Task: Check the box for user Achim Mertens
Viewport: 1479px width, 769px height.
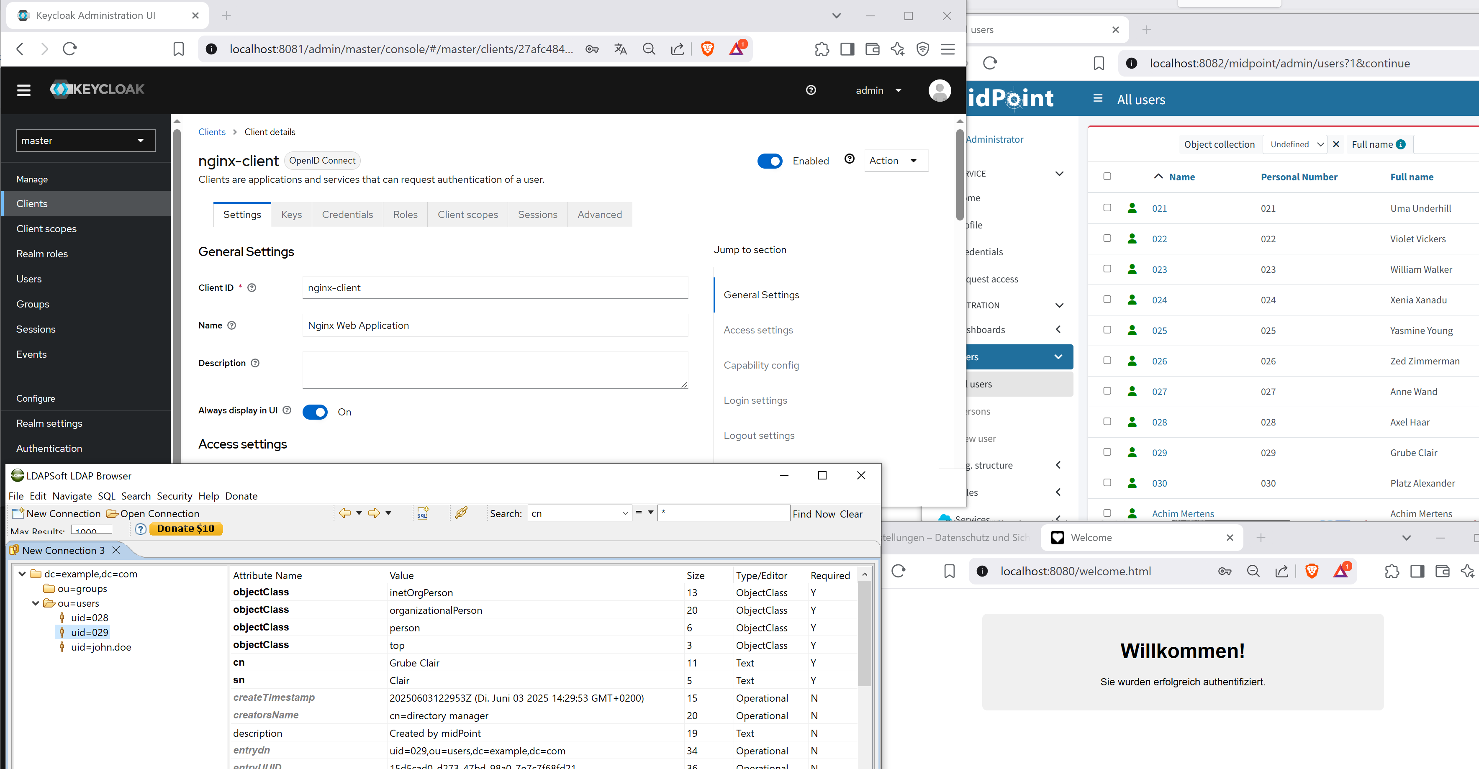Action: 1107,513
